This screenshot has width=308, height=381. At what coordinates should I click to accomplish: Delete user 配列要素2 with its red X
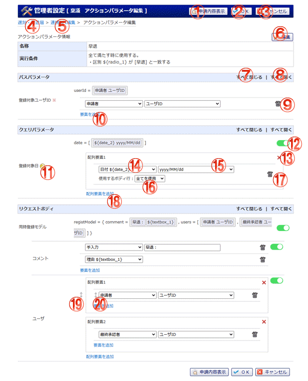click(x=264, y=322)
